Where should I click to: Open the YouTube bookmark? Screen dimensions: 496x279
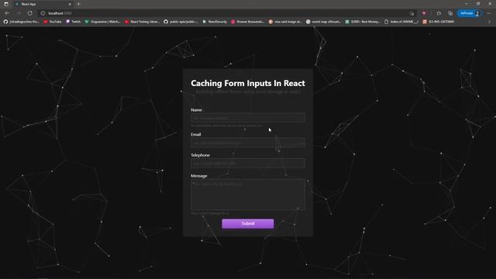coord(53,22)
